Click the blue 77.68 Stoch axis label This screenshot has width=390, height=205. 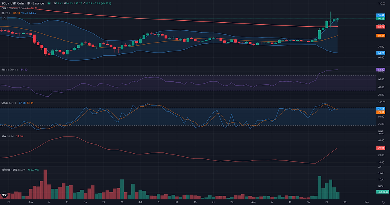pos(381,109)
